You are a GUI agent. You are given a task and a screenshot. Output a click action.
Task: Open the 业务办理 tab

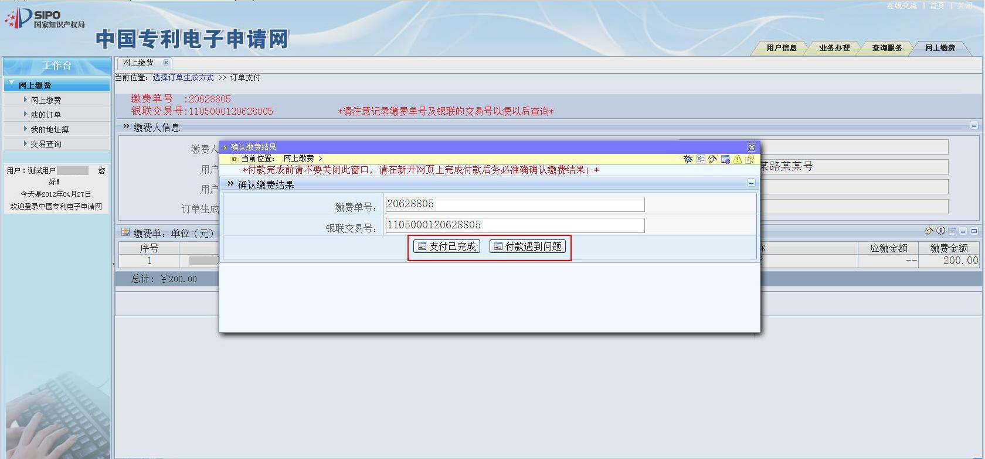[x=834, y=48]
